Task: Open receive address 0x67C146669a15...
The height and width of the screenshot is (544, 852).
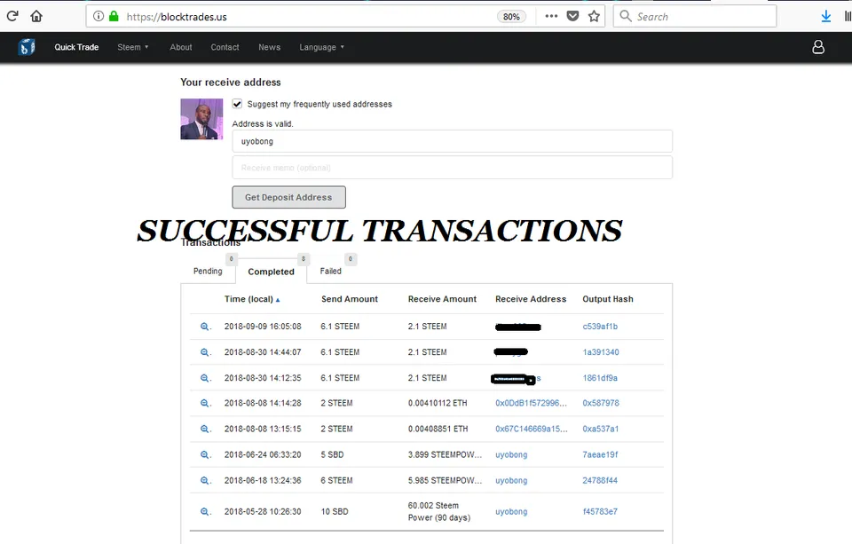Action: (532, 429)
